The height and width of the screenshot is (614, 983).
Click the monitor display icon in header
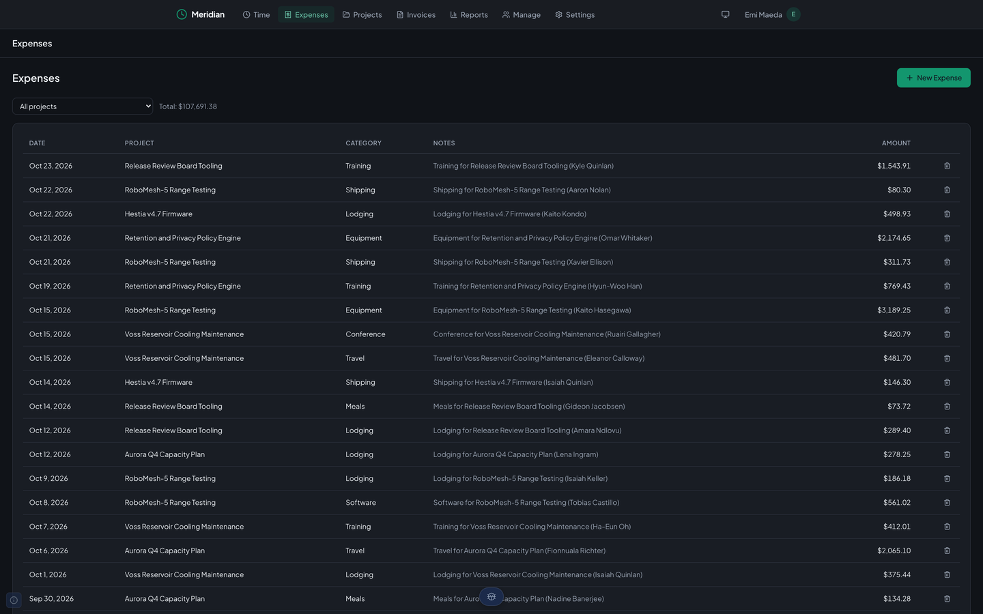(726, 14)
